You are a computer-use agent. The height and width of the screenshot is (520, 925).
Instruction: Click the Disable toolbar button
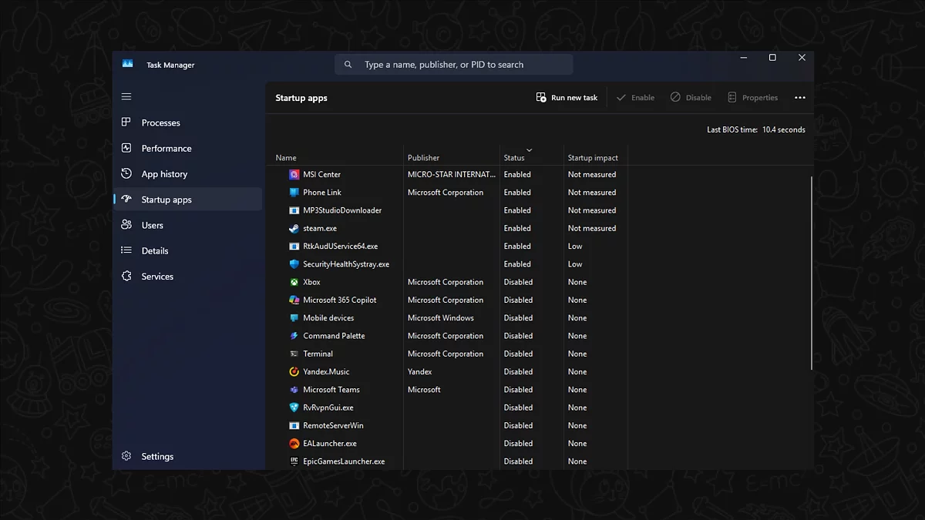pyautogui.click(x=691, y=98)
